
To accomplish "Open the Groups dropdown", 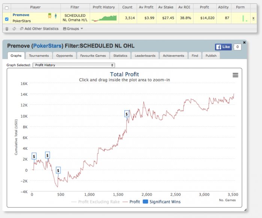I will pos(73,29).
